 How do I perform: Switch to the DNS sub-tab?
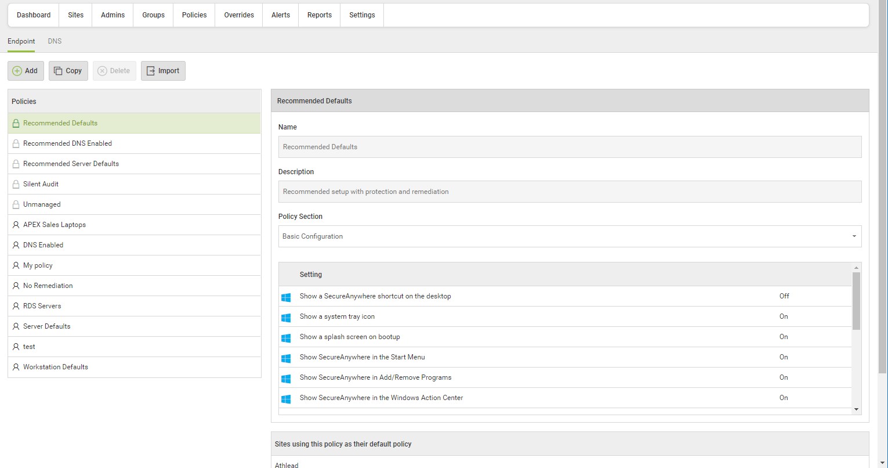[x=55, y=42]
